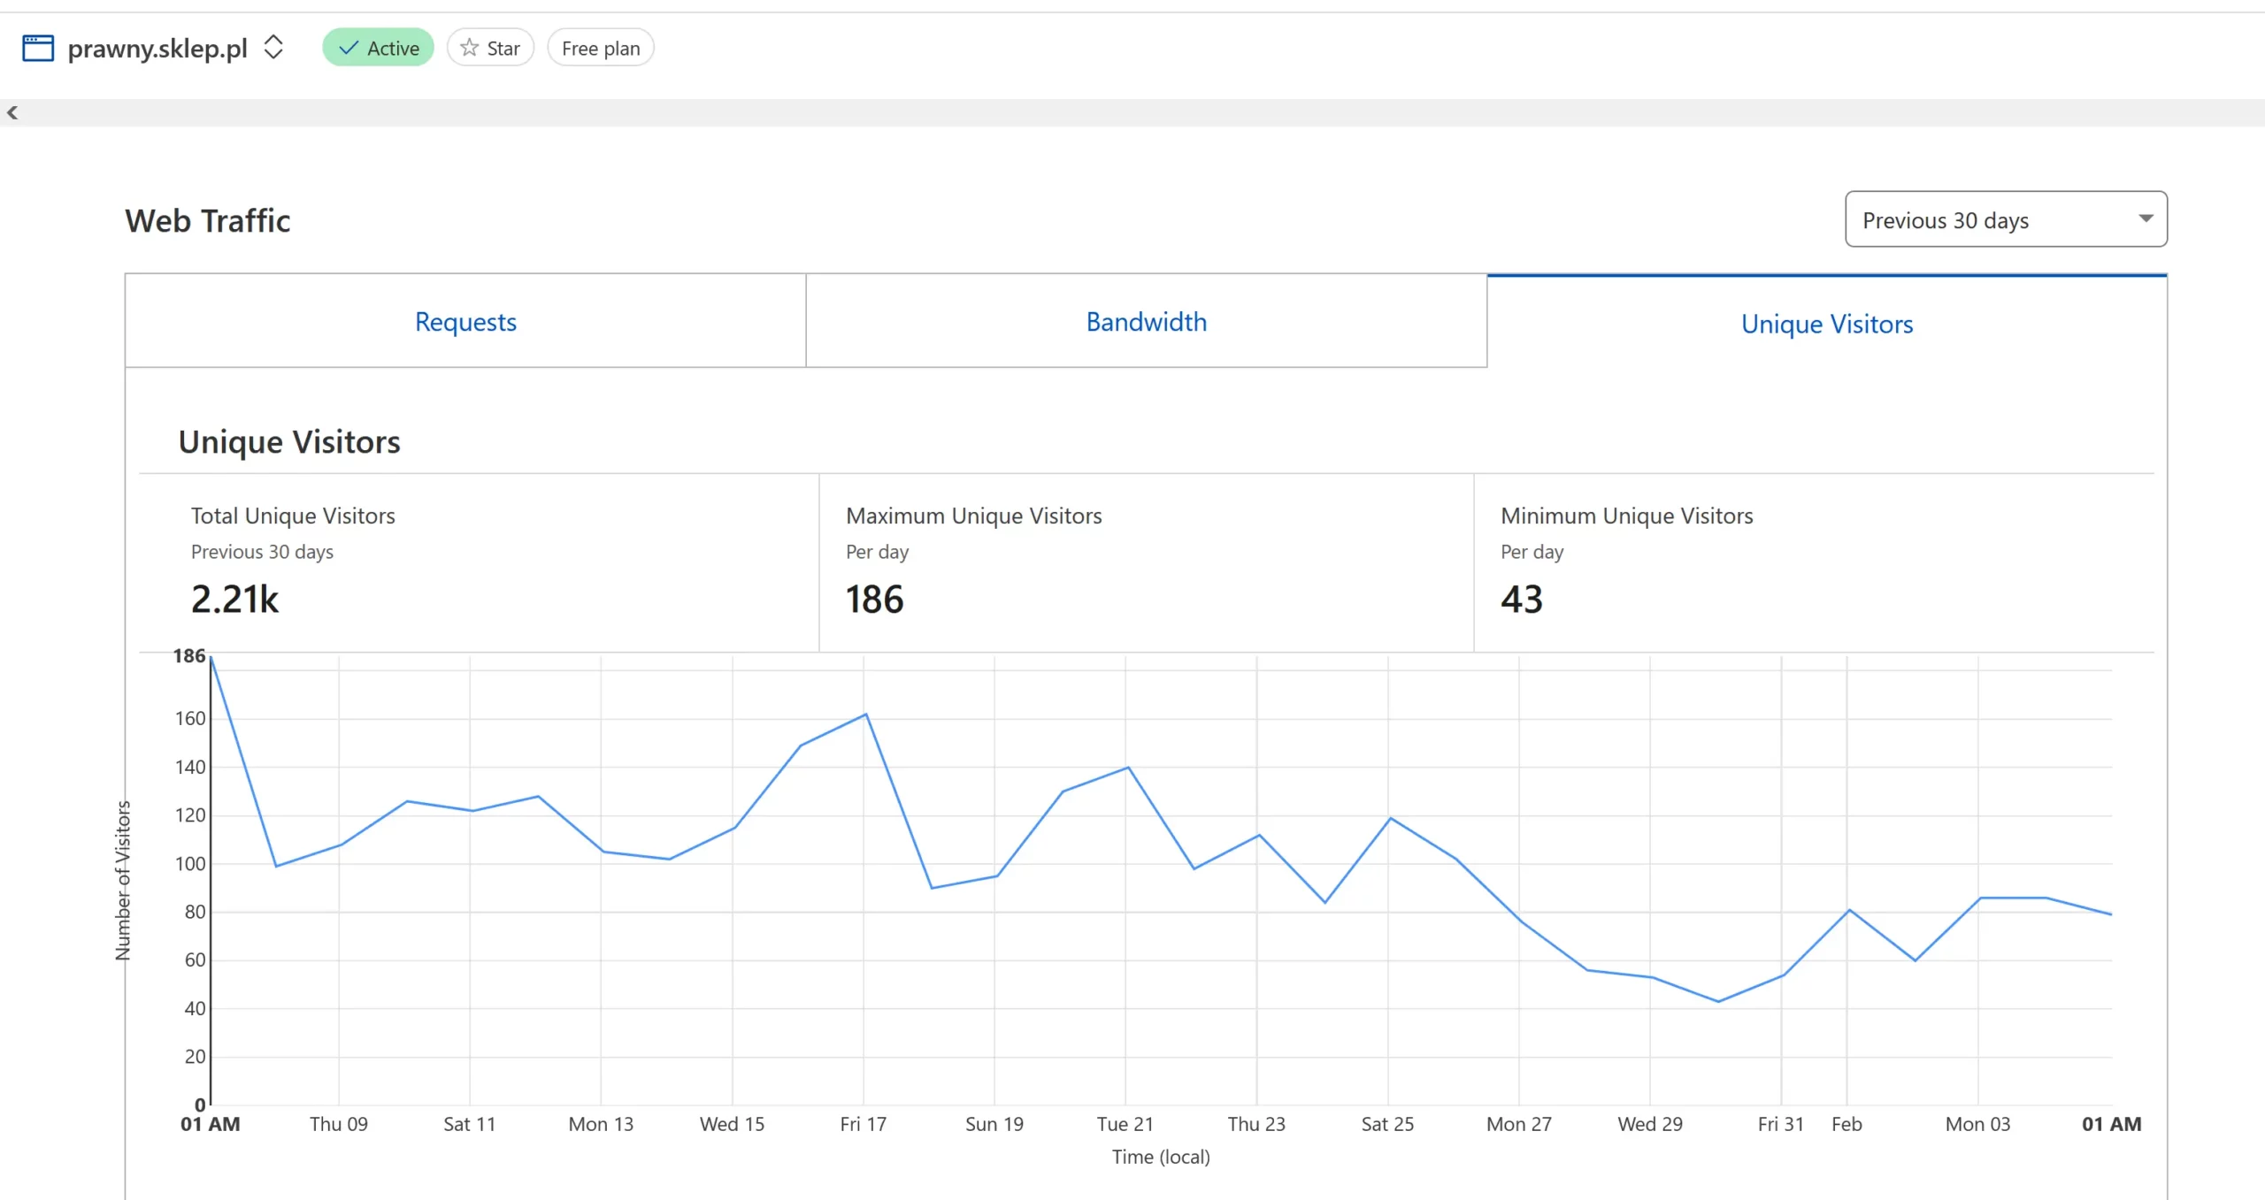Viewport: 2265px width, 1200px height.
Task: Switch to the Requests tab
Action: 465,321
